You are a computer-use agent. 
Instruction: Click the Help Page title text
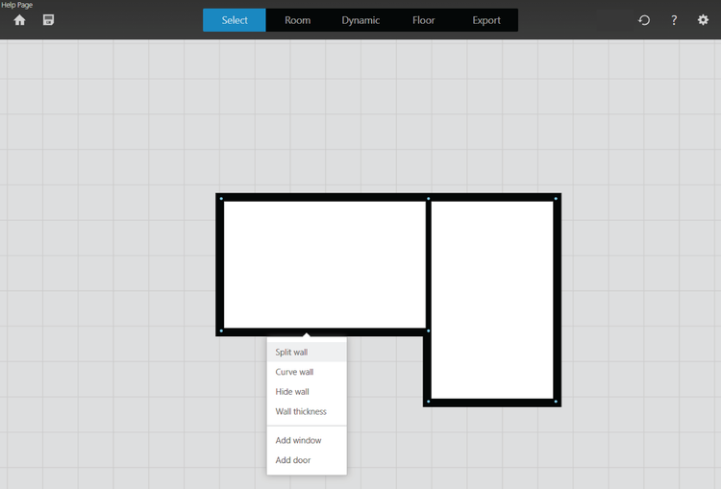17,5
